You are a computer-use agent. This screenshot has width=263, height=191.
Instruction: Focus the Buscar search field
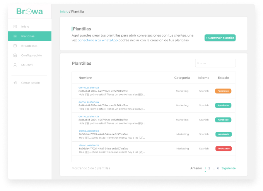point(215,63)
